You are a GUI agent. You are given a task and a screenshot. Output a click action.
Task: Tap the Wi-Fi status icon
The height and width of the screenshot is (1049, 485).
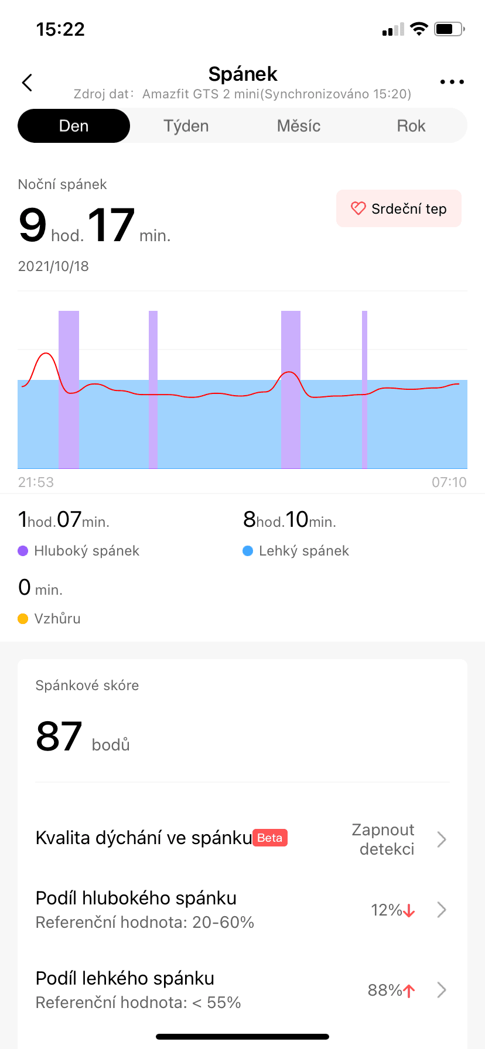coord(419,29)
